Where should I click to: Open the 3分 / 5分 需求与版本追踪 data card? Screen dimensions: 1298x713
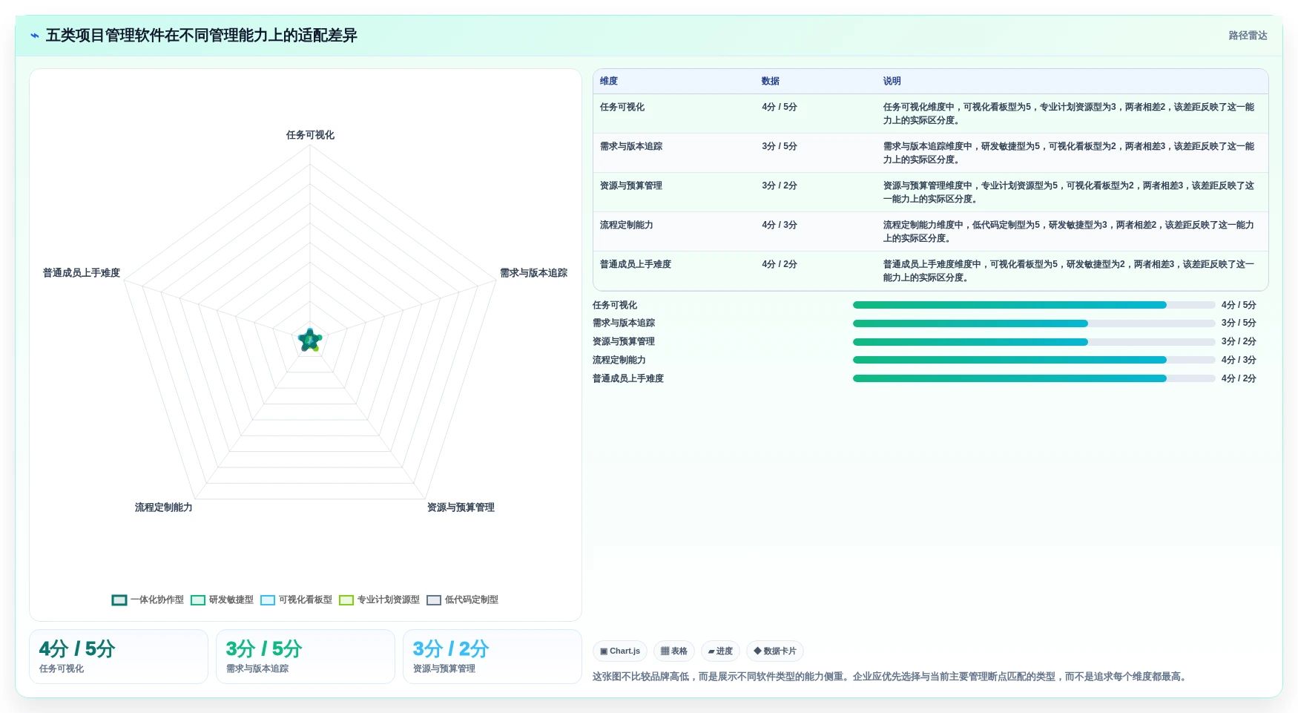tap(306, 657)
